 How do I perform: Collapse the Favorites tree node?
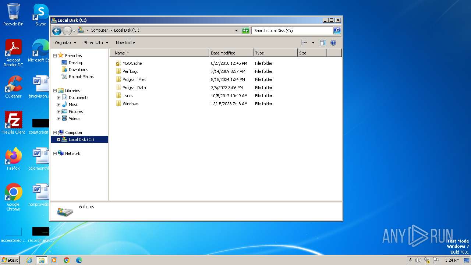pyautogui.click(x=55, y=56)
